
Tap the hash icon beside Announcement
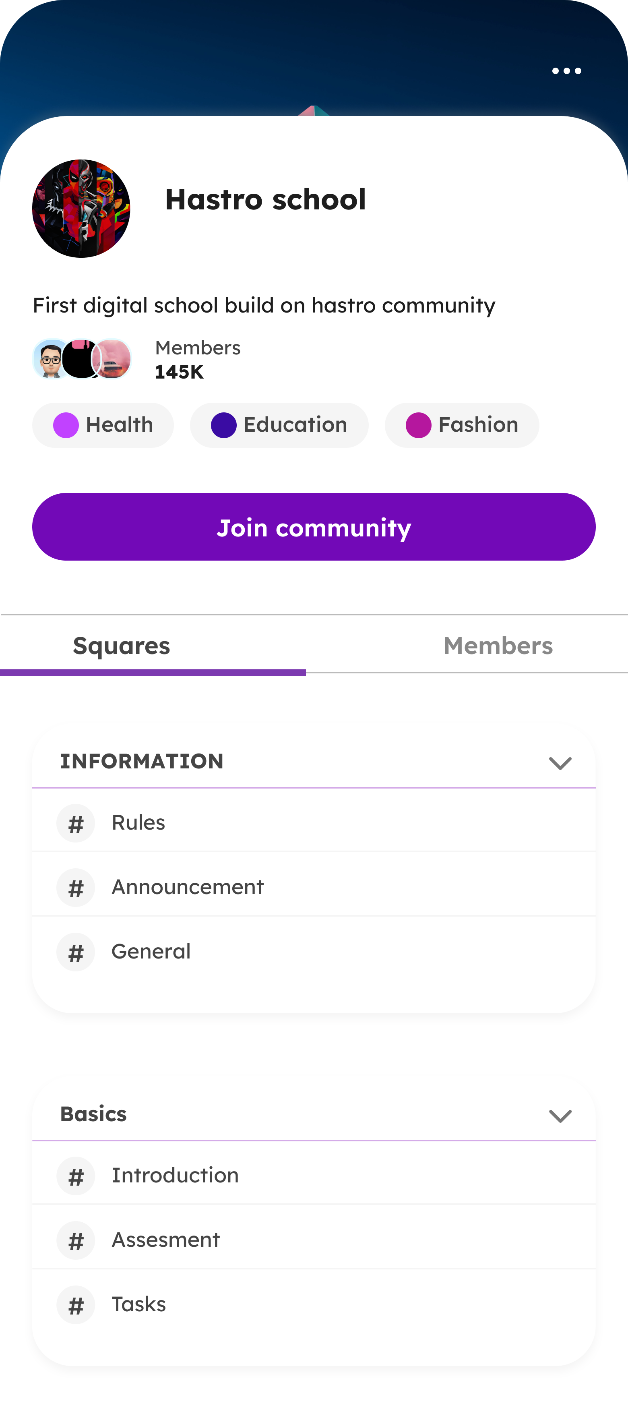coord(76,887)
